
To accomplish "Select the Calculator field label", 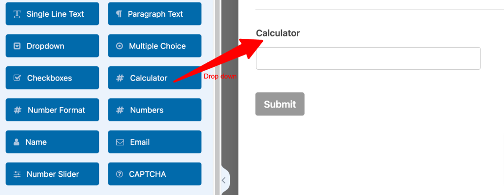I will pyautogui.click(x=278, y=33).
